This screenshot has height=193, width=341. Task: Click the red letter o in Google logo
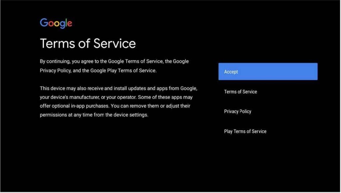click(51, 24)
